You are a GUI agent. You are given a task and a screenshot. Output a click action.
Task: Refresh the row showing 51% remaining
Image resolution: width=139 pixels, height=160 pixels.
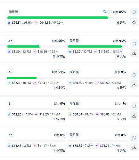pos(134,75)
